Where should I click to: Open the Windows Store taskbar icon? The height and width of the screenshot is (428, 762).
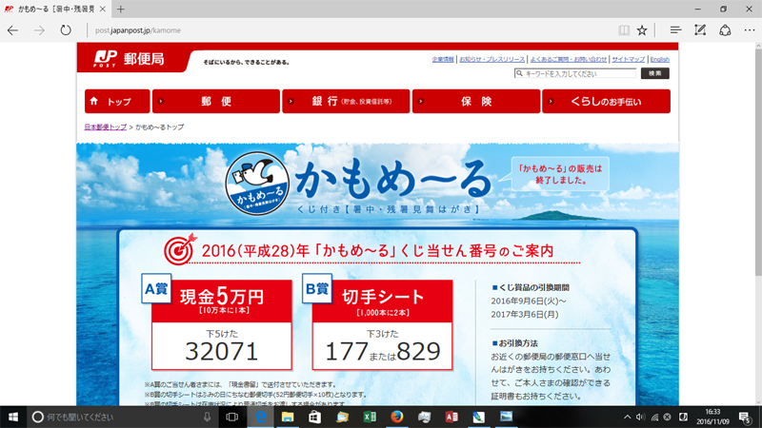coord(315,417)
